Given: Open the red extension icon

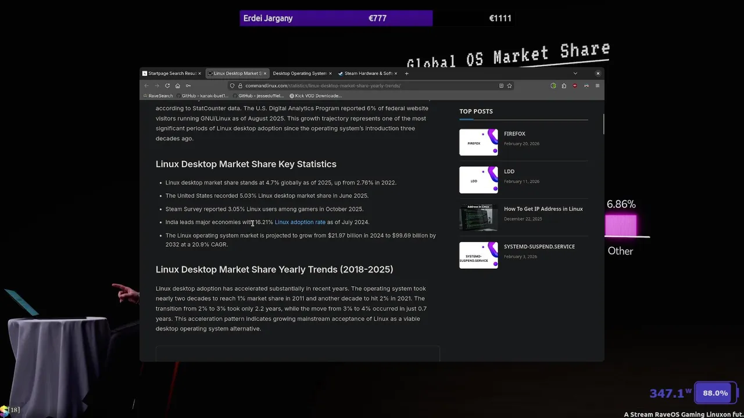Looking at the screenshot, I should pyautogui.click(x=575, y=85).
